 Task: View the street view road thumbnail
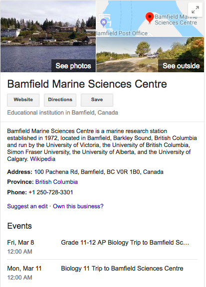click(x=150, y=54)
